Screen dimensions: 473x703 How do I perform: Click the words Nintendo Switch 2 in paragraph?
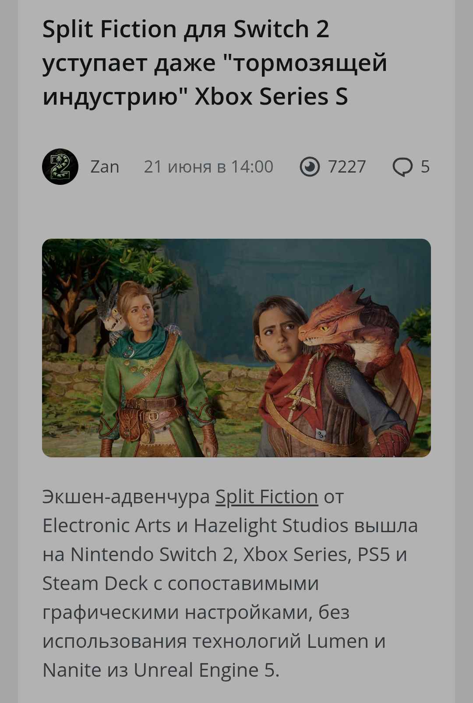click(152, 555)
